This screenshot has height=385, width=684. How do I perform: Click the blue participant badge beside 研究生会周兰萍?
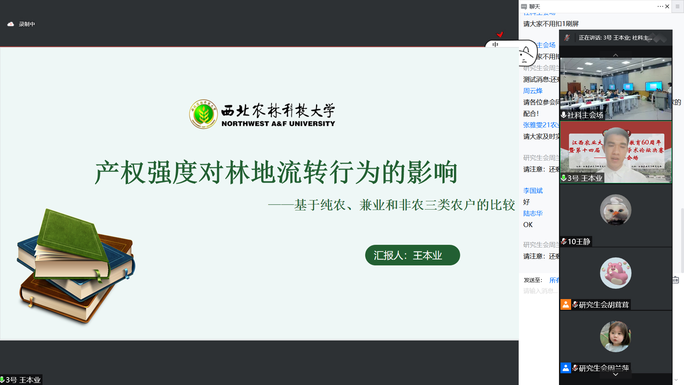[x=566, y=368]
